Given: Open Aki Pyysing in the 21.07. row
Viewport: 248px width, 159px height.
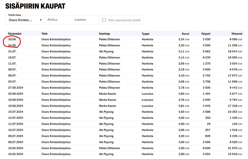Looking at the screenshot, I should 107,52.
